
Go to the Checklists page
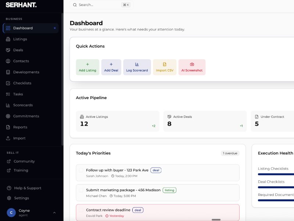click(x=22, y=83)
